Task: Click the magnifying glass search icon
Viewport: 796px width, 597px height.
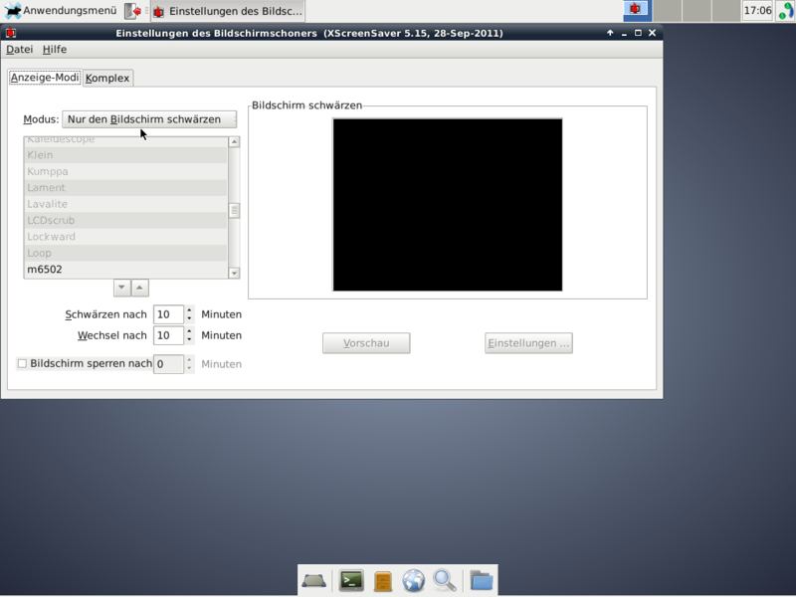Action: click(x=445, y=580)
